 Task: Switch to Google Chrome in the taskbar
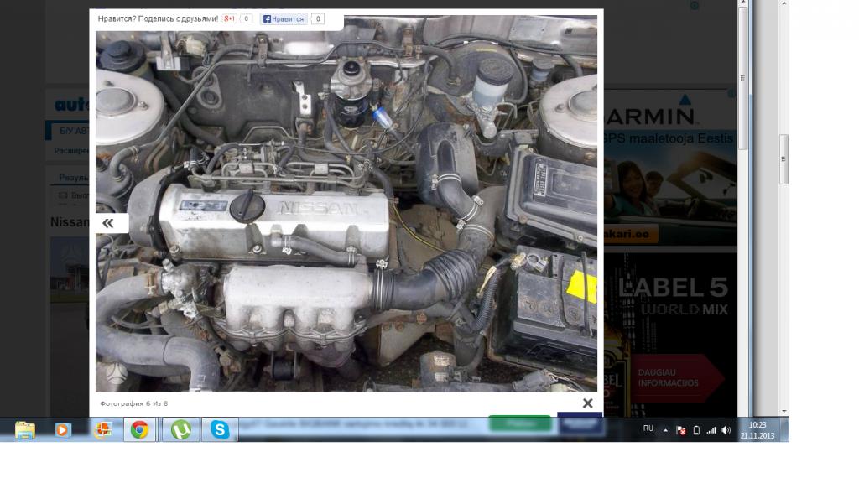140,430
